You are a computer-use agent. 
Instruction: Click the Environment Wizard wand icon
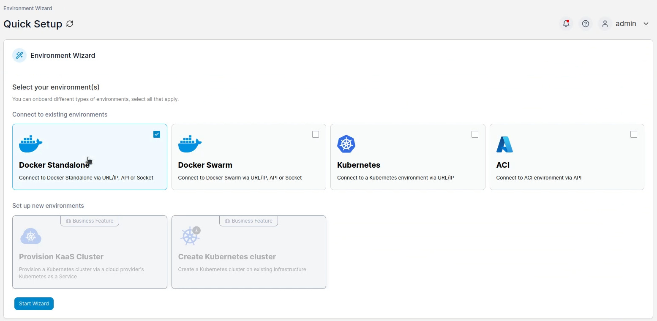point(19,55)
